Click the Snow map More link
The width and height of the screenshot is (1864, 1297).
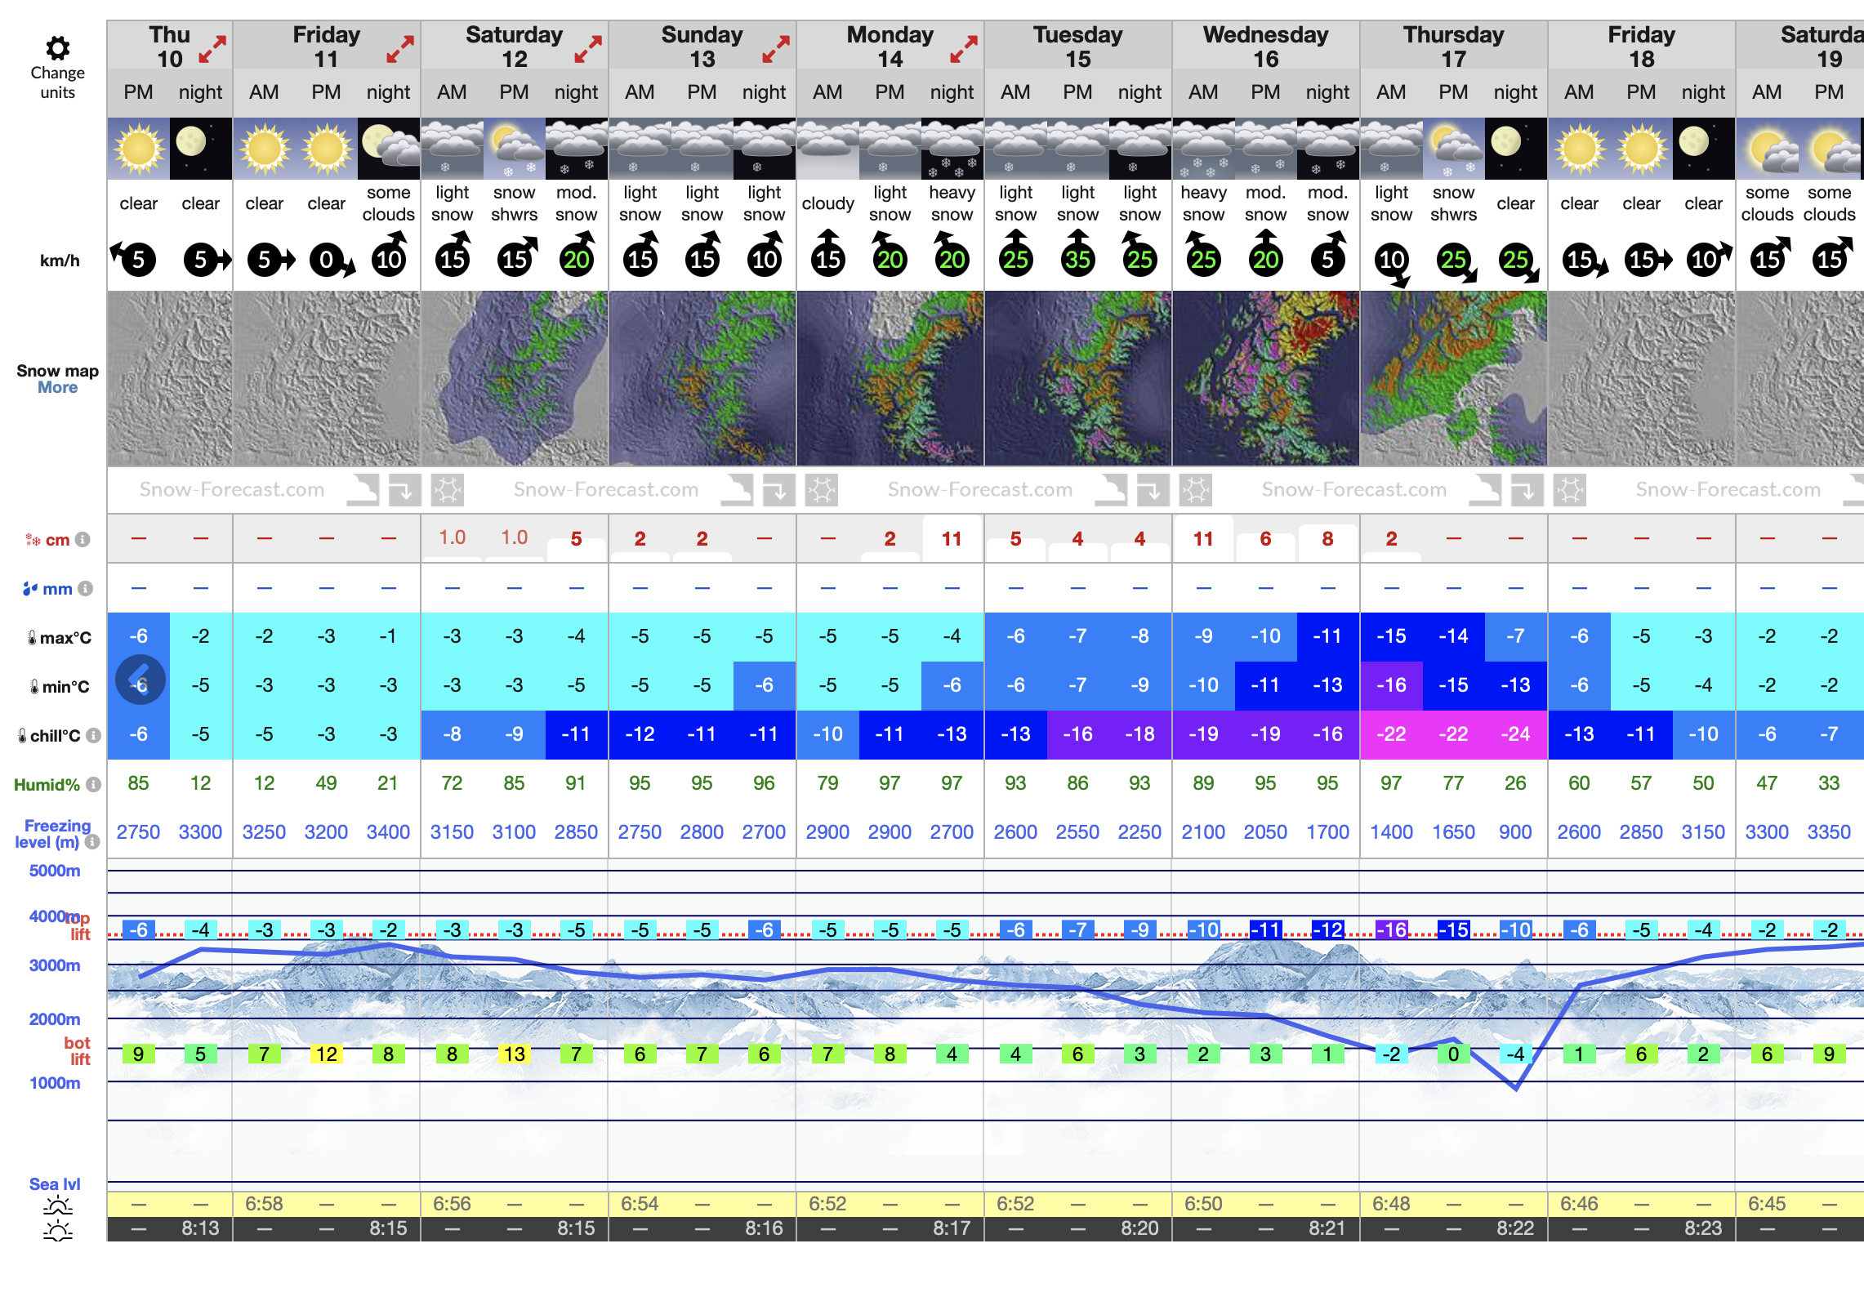[x=57, y=388]
